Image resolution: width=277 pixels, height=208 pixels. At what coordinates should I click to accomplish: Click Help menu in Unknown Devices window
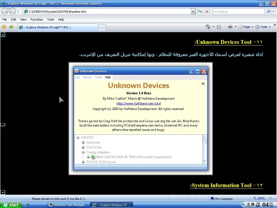click(108, 77)
